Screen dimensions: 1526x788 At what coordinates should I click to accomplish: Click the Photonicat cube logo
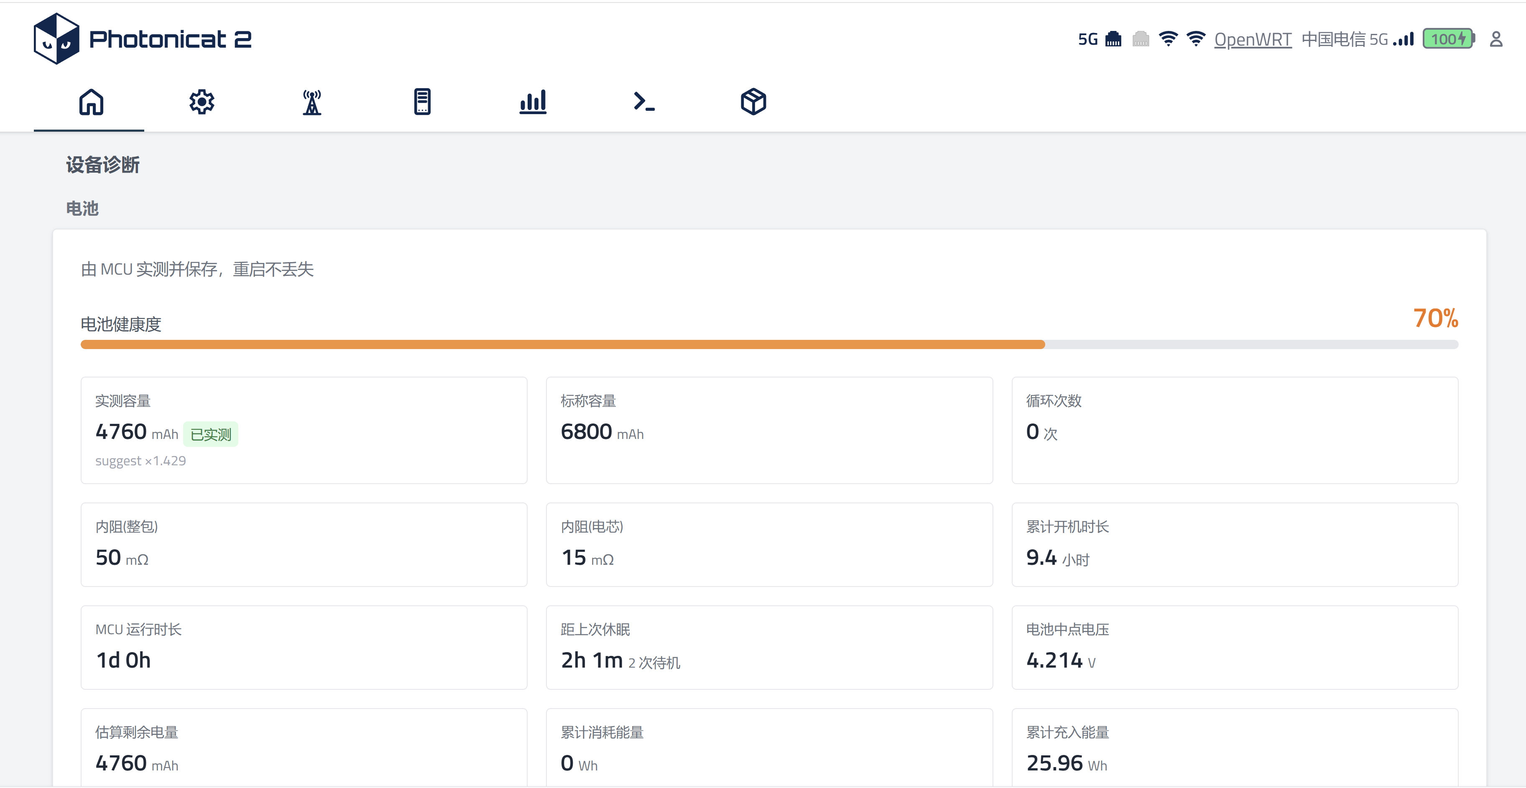56,38
